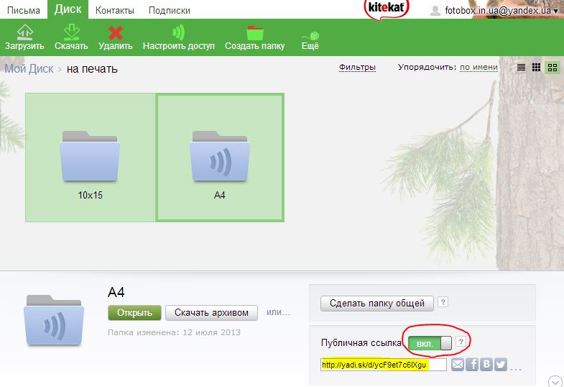This screenshot has width=564, height=387.
Task: Select the 10x15 folder
Action: click(x=90, y=158)
